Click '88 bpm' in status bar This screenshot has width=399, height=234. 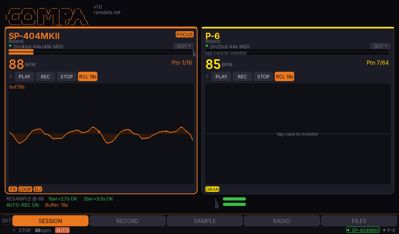(x=43, y=230)
